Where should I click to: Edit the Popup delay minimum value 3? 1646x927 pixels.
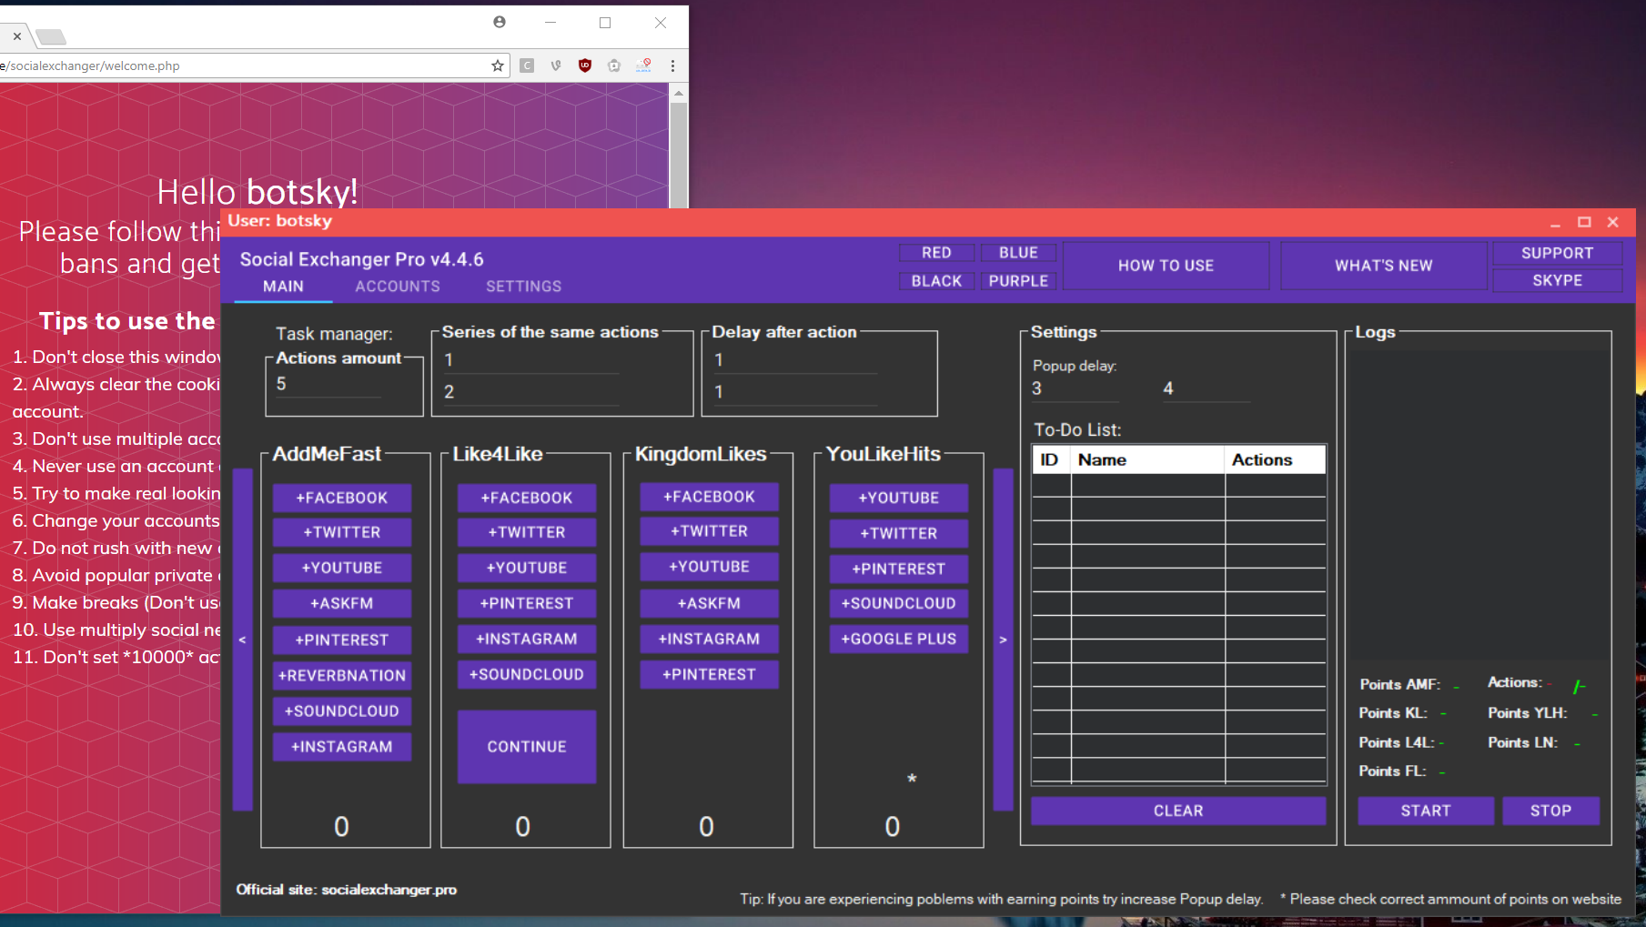tap(1075, 388)
